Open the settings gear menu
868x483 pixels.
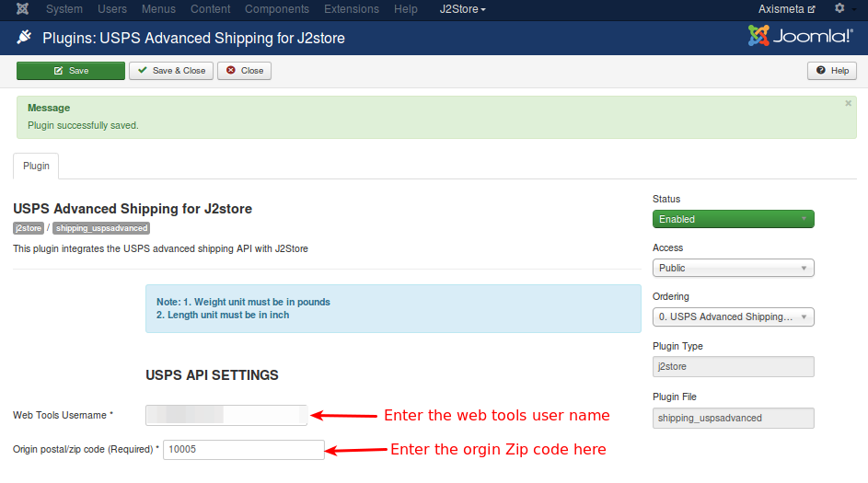842,9
